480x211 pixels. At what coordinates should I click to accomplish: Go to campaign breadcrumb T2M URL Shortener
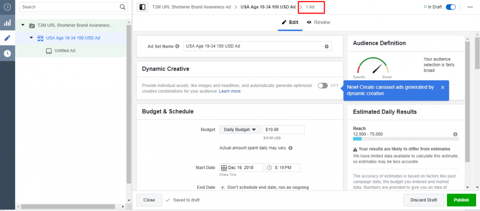(x=191, y=7)
